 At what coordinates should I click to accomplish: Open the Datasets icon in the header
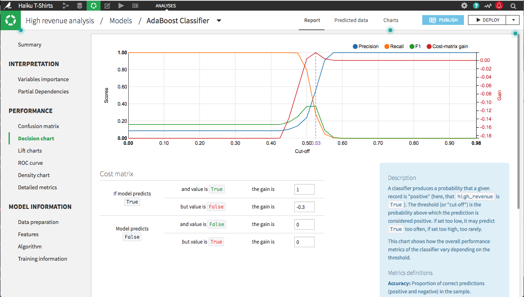point(79,5)
